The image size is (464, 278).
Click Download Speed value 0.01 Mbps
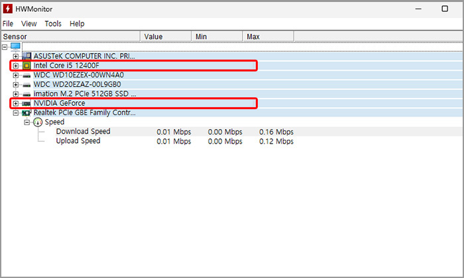tap(174, 132)
